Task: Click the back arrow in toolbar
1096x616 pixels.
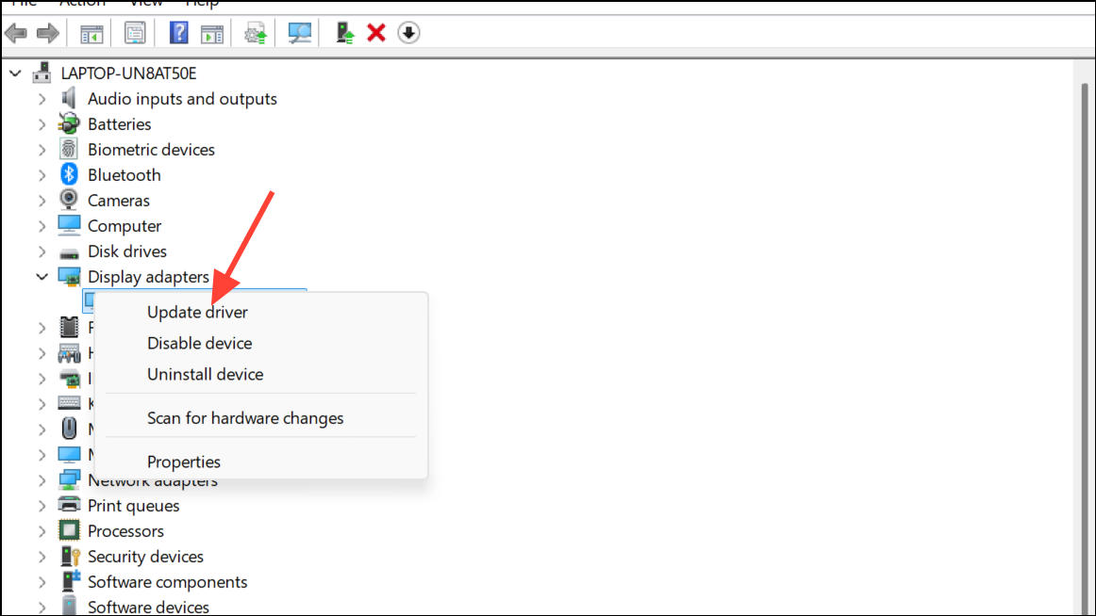Action: pyautogui.click(x=16, y=34)
